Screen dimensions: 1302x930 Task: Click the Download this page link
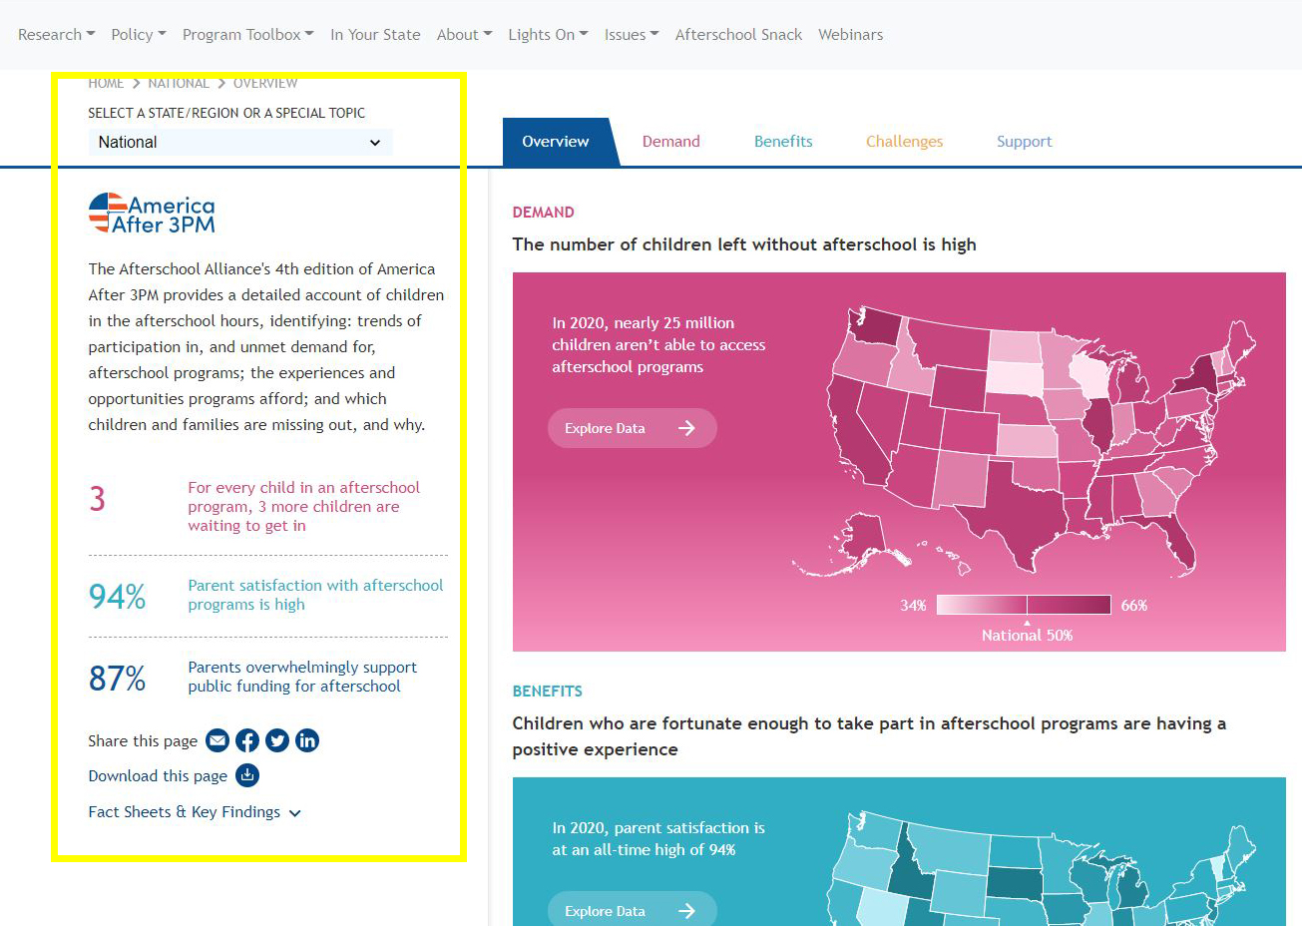pyautogui.click(x=158, y=775)
